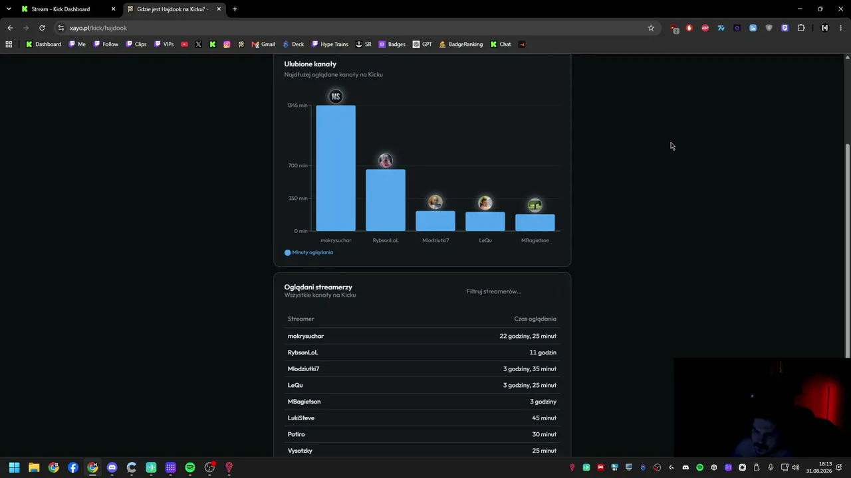Close the Gdzie jest Hajdook tab
The height and width of the screenshot is (478, 851).
tap(219, 9)
